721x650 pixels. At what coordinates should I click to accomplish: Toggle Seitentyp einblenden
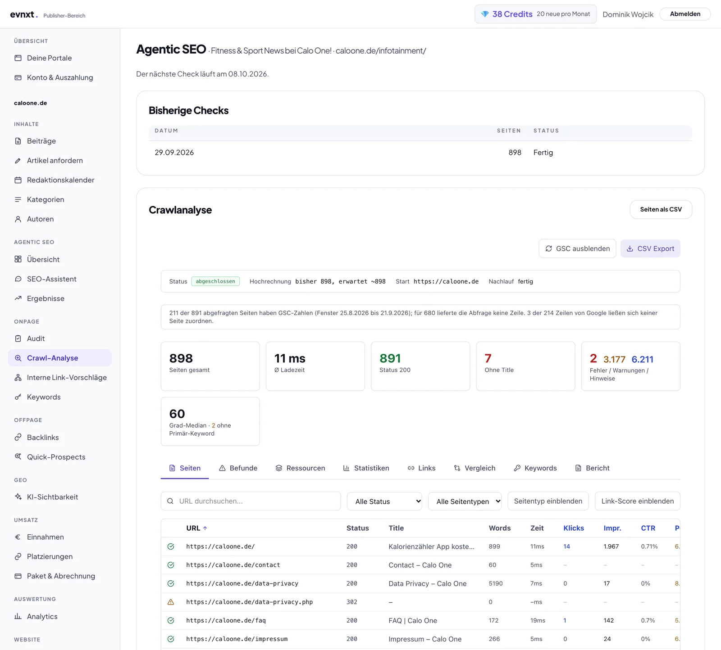548,501
